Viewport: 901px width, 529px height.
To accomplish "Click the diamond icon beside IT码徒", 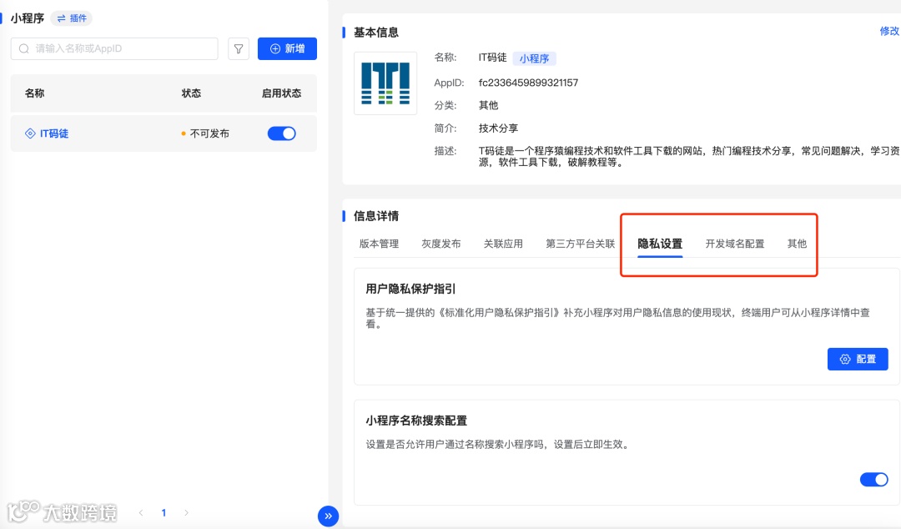I will click(31, 134).
